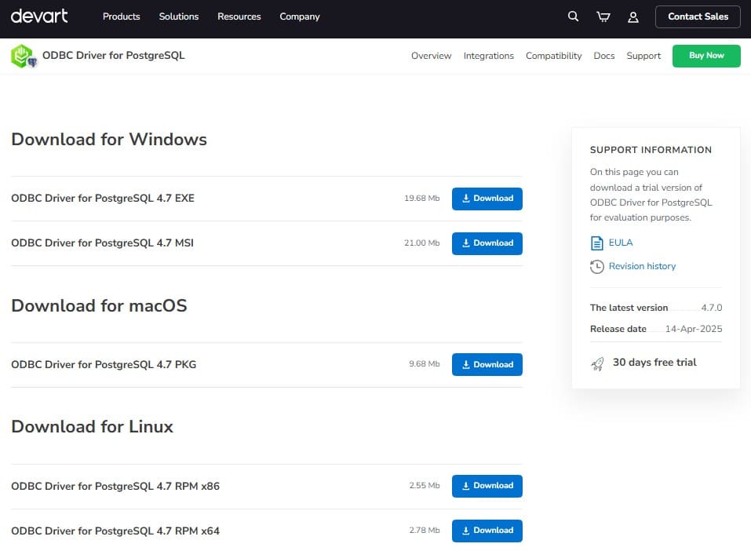The width and height of the screenshot is (751, 551).
Task: Click the ODBC Driver product hexagon icon
Action: coord(24,56)
